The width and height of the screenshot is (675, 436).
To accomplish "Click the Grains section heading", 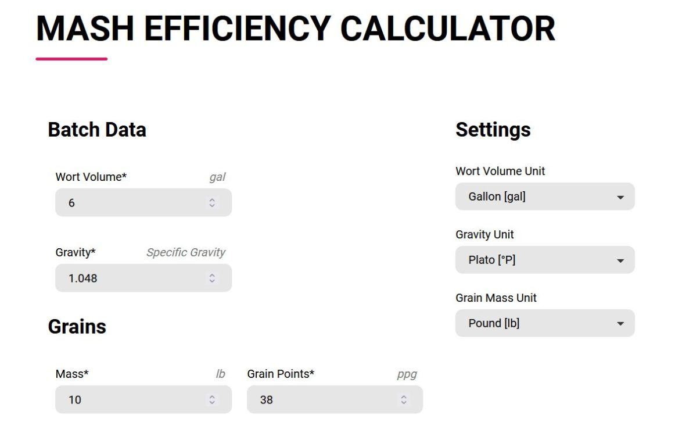I will coord(77,327).
